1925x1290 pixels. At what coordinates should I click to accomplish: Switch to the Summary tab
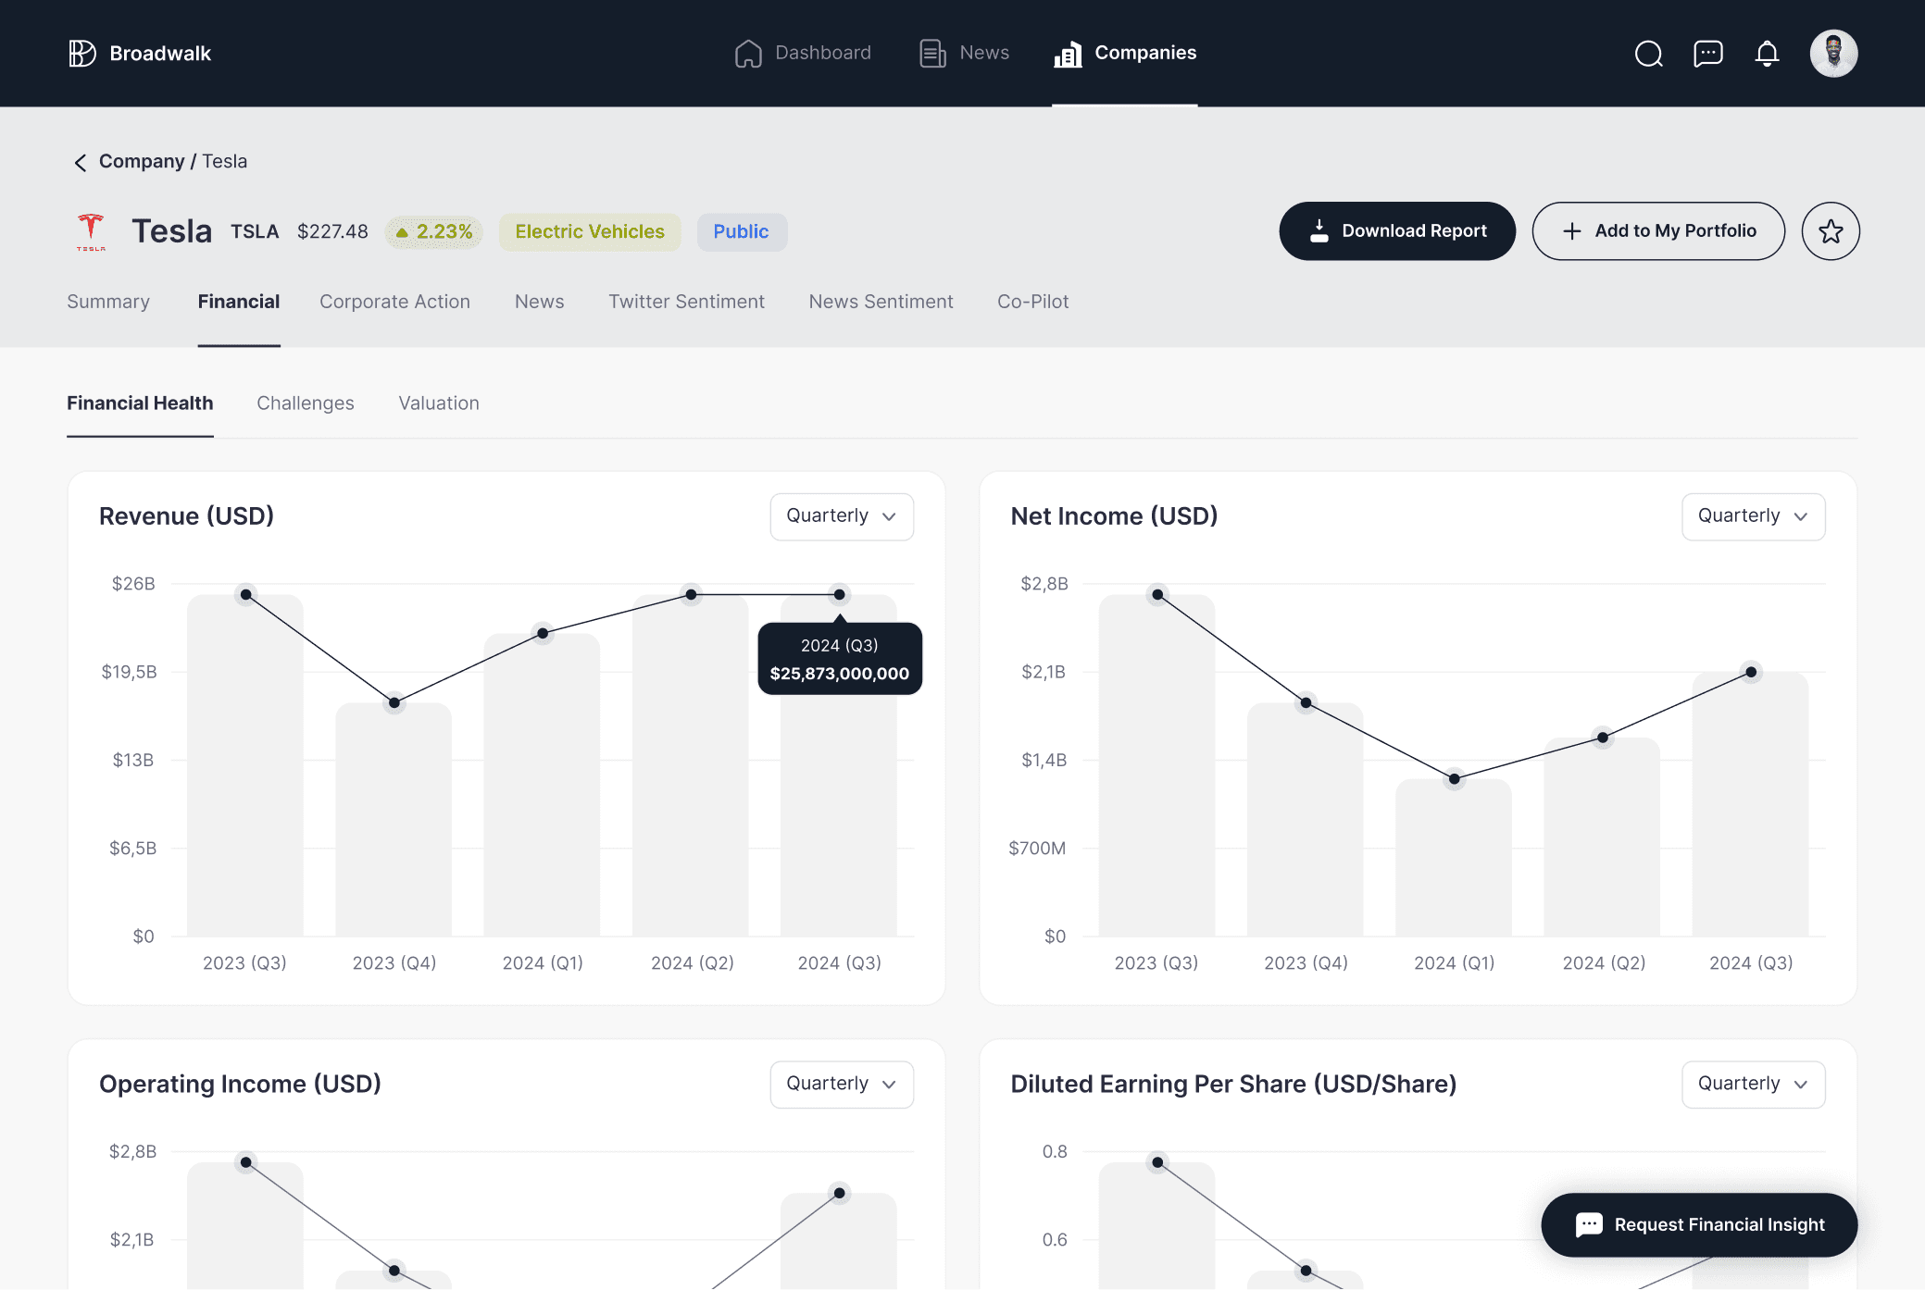108,302
